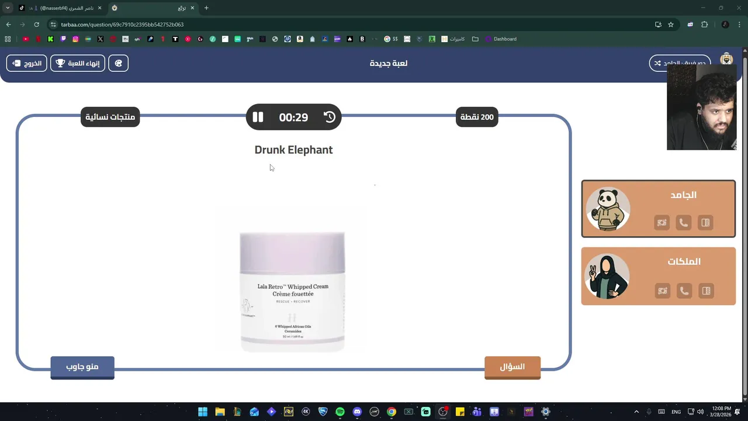Image resolution: width=748 pixels, height=421 pixels.
Task: Click the address bar URL field
Action: [351, 25]
